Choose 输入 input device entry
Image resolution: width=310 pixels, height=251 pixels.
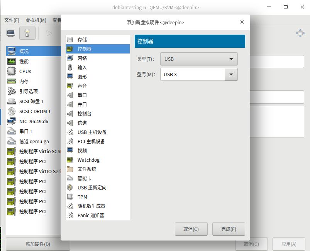[x=98, y=67]
